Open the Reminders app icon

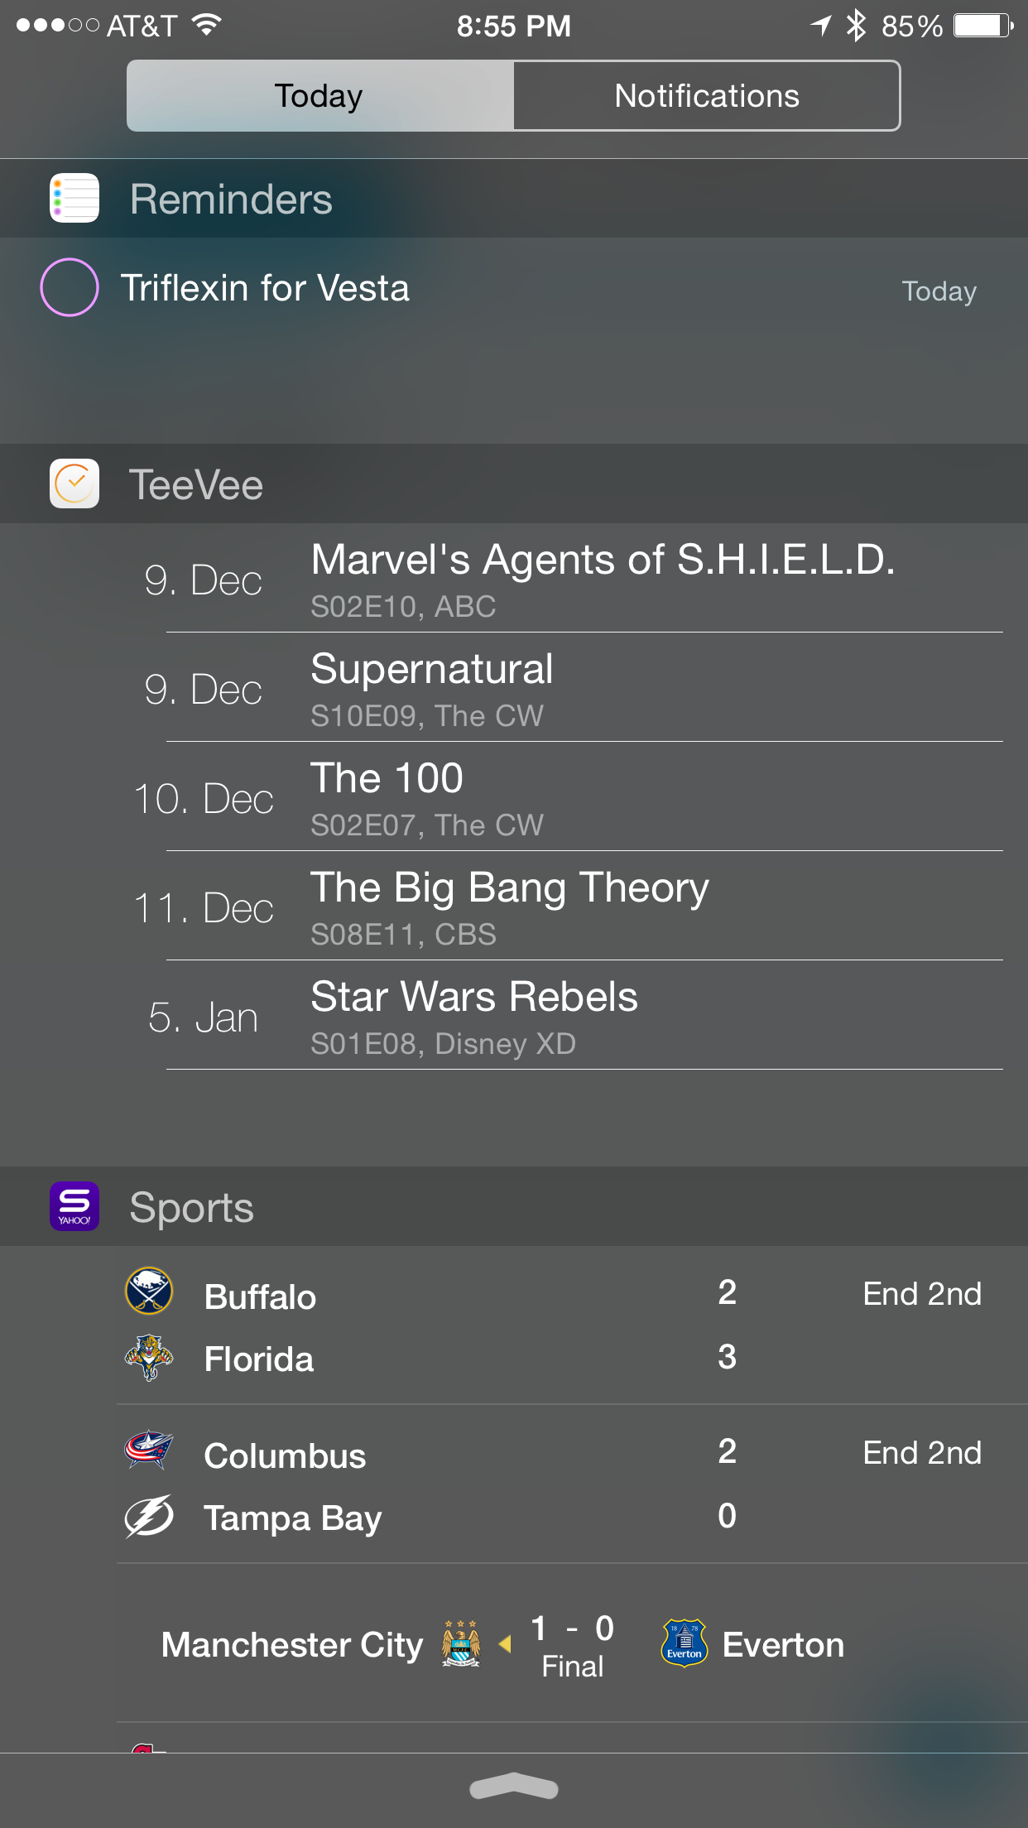[74, 198]
